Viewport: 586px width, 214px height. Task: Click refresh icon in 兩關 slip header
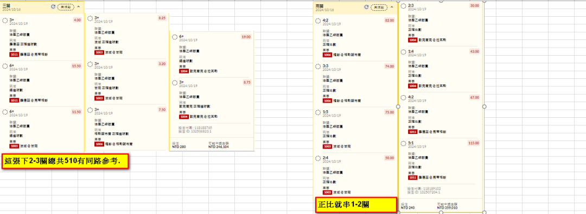366,7
